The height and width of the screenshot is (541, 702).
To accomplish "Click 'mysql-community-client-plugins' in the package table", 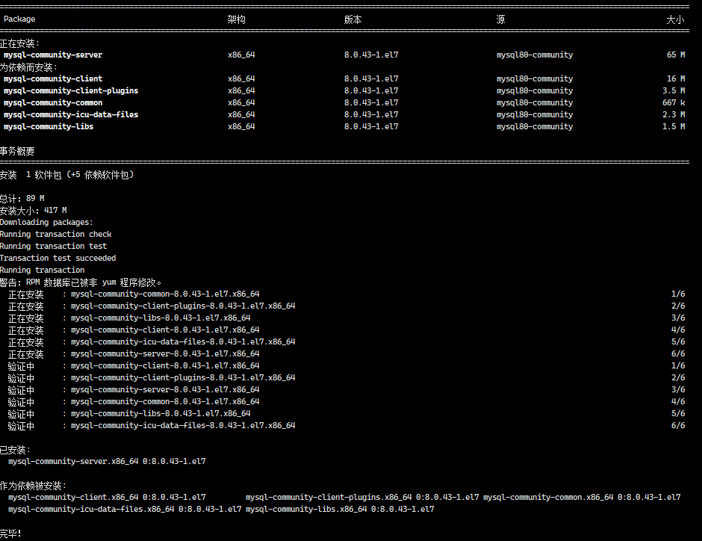I will [x=71, y=90].
